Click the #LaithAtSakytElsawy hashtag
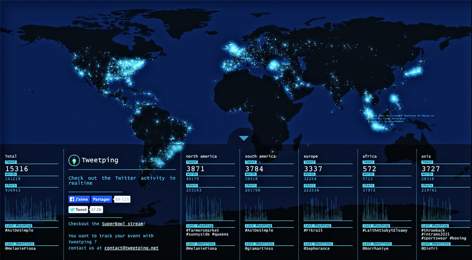This screenshot has height=260, width=472. point(385,230)
